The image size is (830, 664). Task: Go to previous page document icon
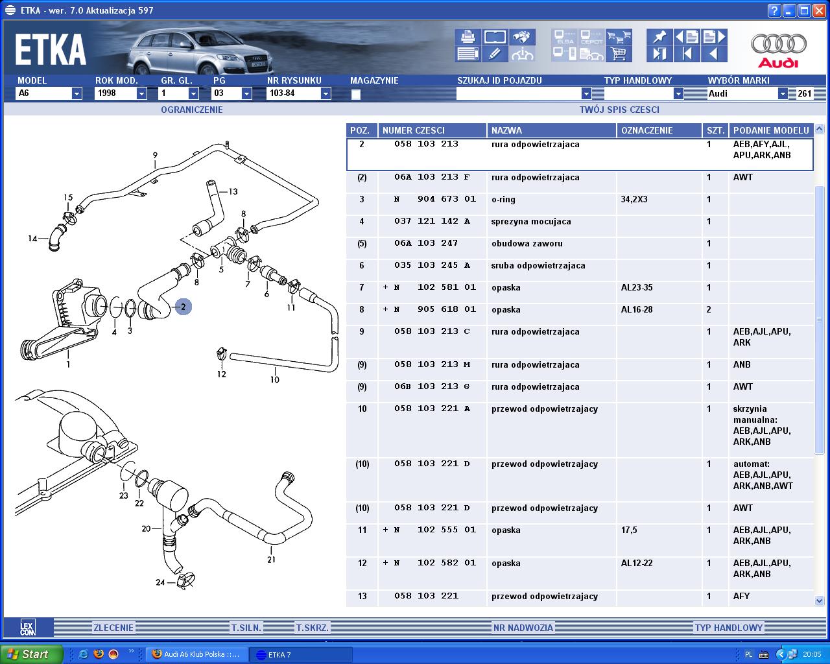pyautogui.click(x=687, y=37)
